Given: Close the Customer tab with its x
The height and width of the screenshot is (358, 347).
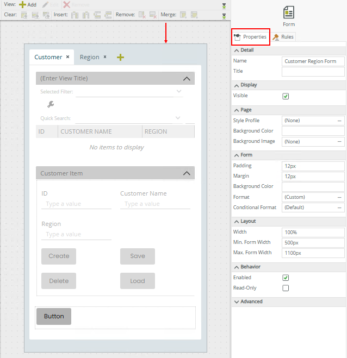Looking at the screenshot, I should point(68,56).
